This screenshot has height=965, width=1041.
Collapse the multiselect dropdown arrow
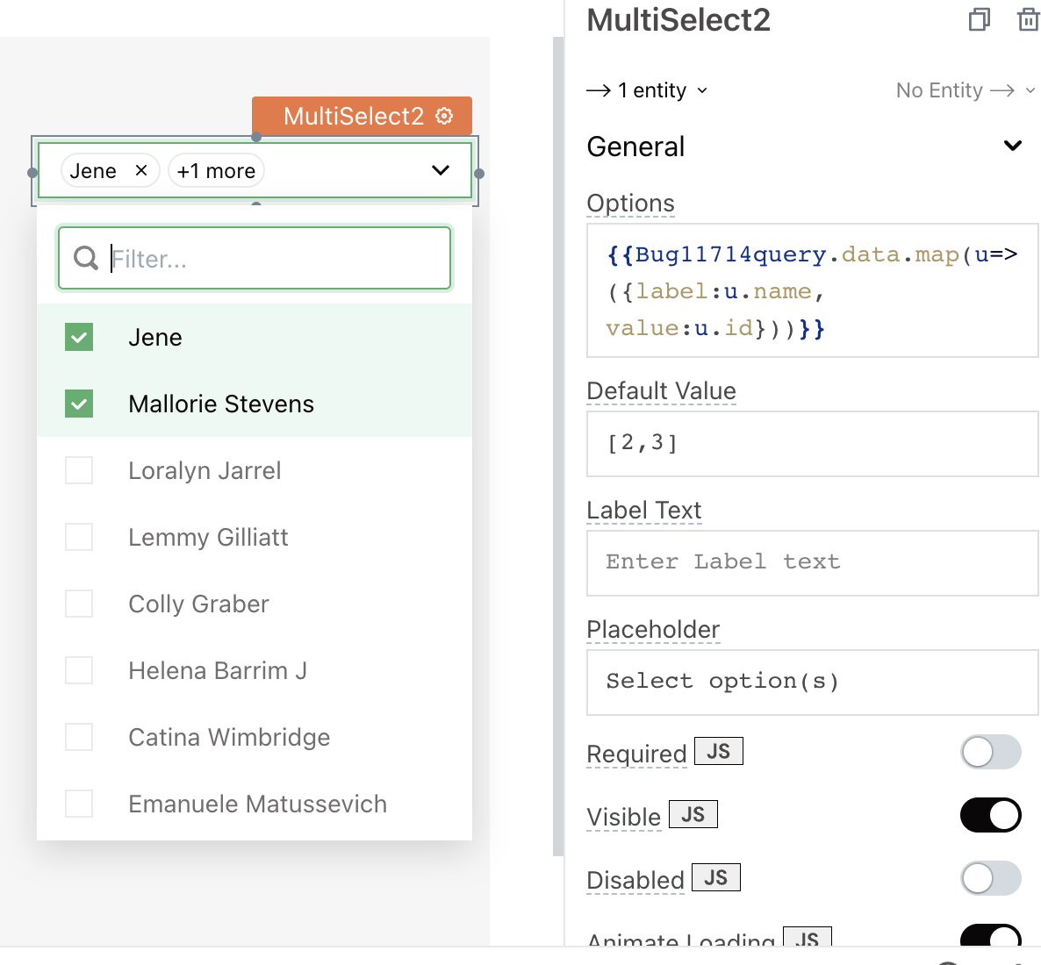point(441,170)
